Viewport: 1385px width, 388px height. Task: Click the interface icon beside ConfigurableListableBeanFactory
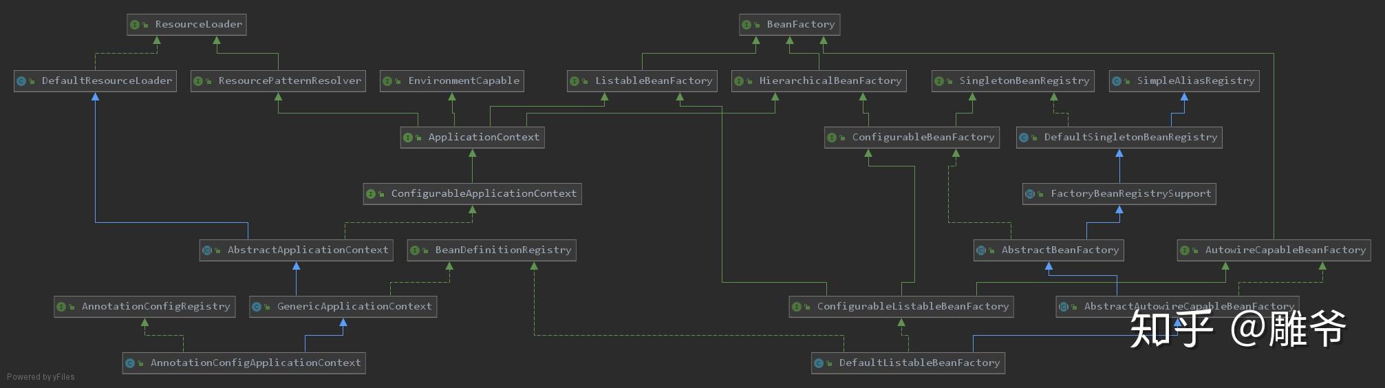point(797,307)
